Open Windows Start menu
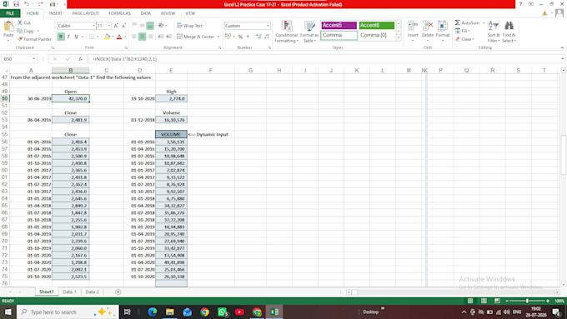The image size is (567, 319). tap(8, 312)
